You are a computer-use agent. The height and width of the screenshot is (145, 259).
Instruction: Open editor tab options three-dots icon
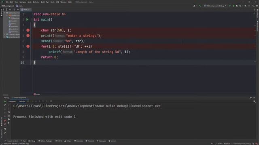tap(254, 10)
